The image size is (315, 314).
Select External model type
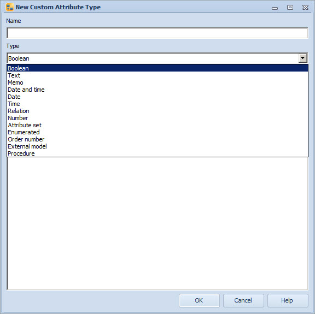coord(157,146)
